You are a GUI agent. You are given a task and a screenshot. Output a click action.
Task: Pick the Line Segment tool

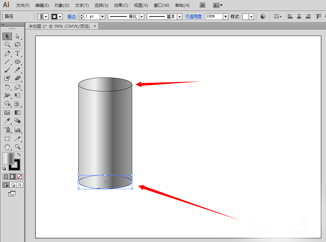7,62
